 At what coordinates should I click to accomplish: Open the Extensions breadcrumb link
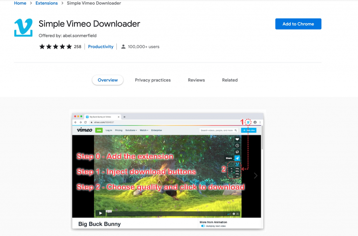[x=46, y=3]
